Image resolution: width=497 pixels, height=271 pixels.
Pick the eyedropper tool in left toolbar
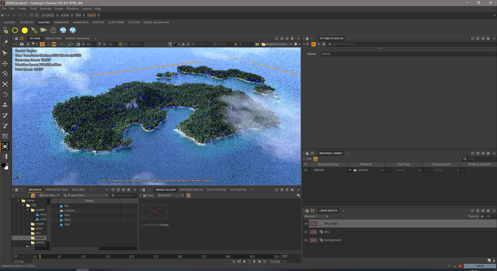(5, 43)
